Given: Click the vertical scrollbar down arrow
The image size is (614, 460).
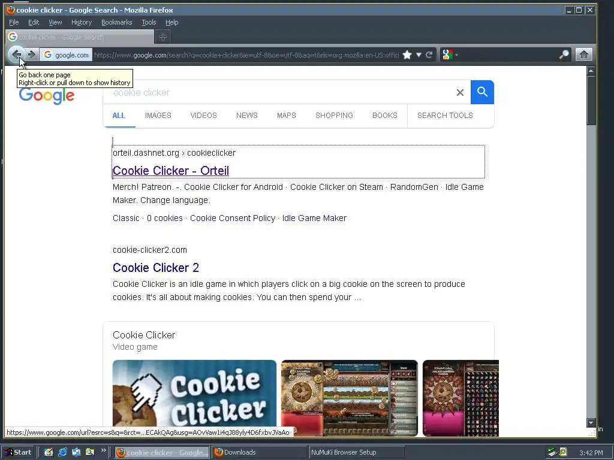Looking at the screenshot, I should [591, 422].
